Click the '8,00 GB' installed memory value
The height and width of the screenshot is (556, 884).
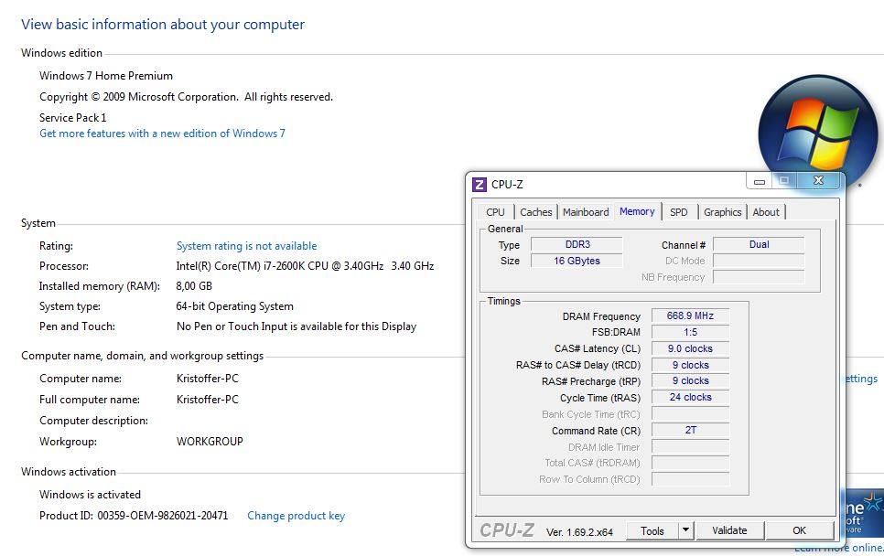pos(194,286)
